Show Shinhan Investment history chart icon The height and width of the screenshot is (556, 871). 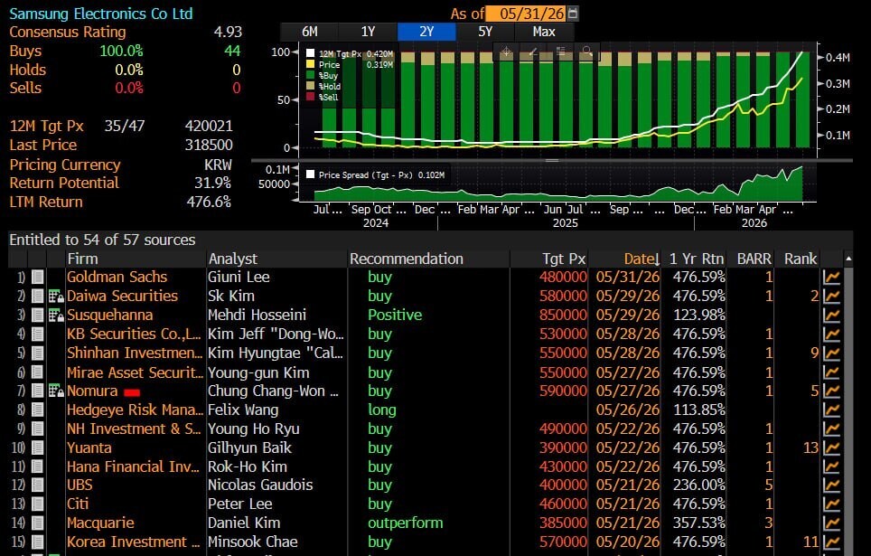point(831,353)
